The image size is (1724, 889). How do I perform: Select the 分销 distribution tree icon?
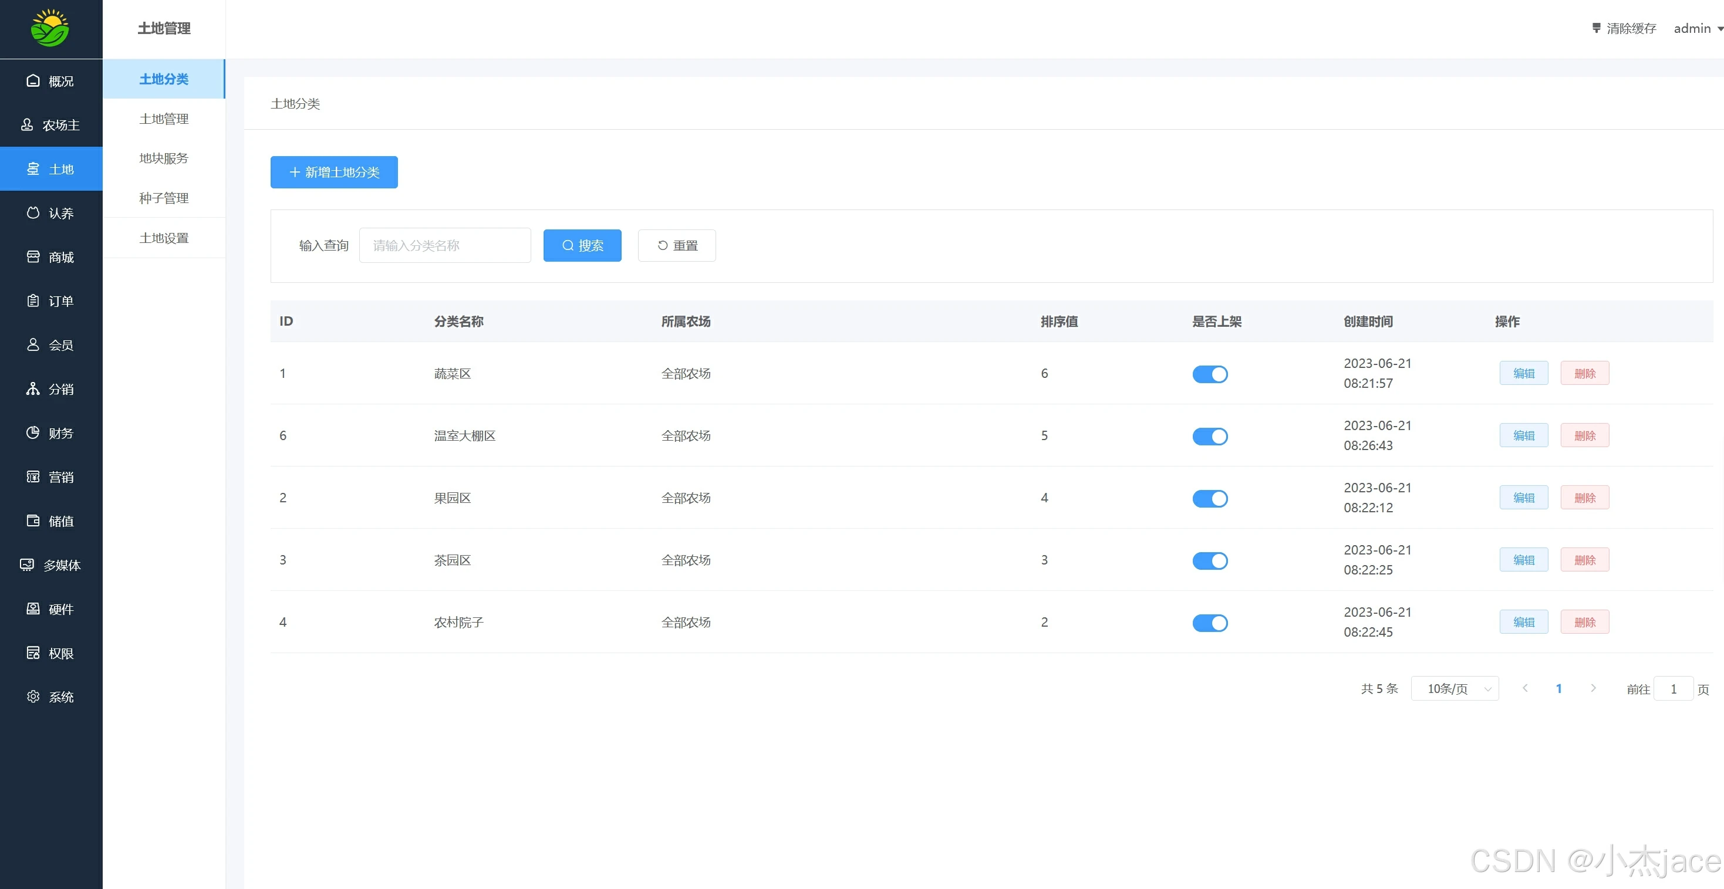[x=33, y=388]
